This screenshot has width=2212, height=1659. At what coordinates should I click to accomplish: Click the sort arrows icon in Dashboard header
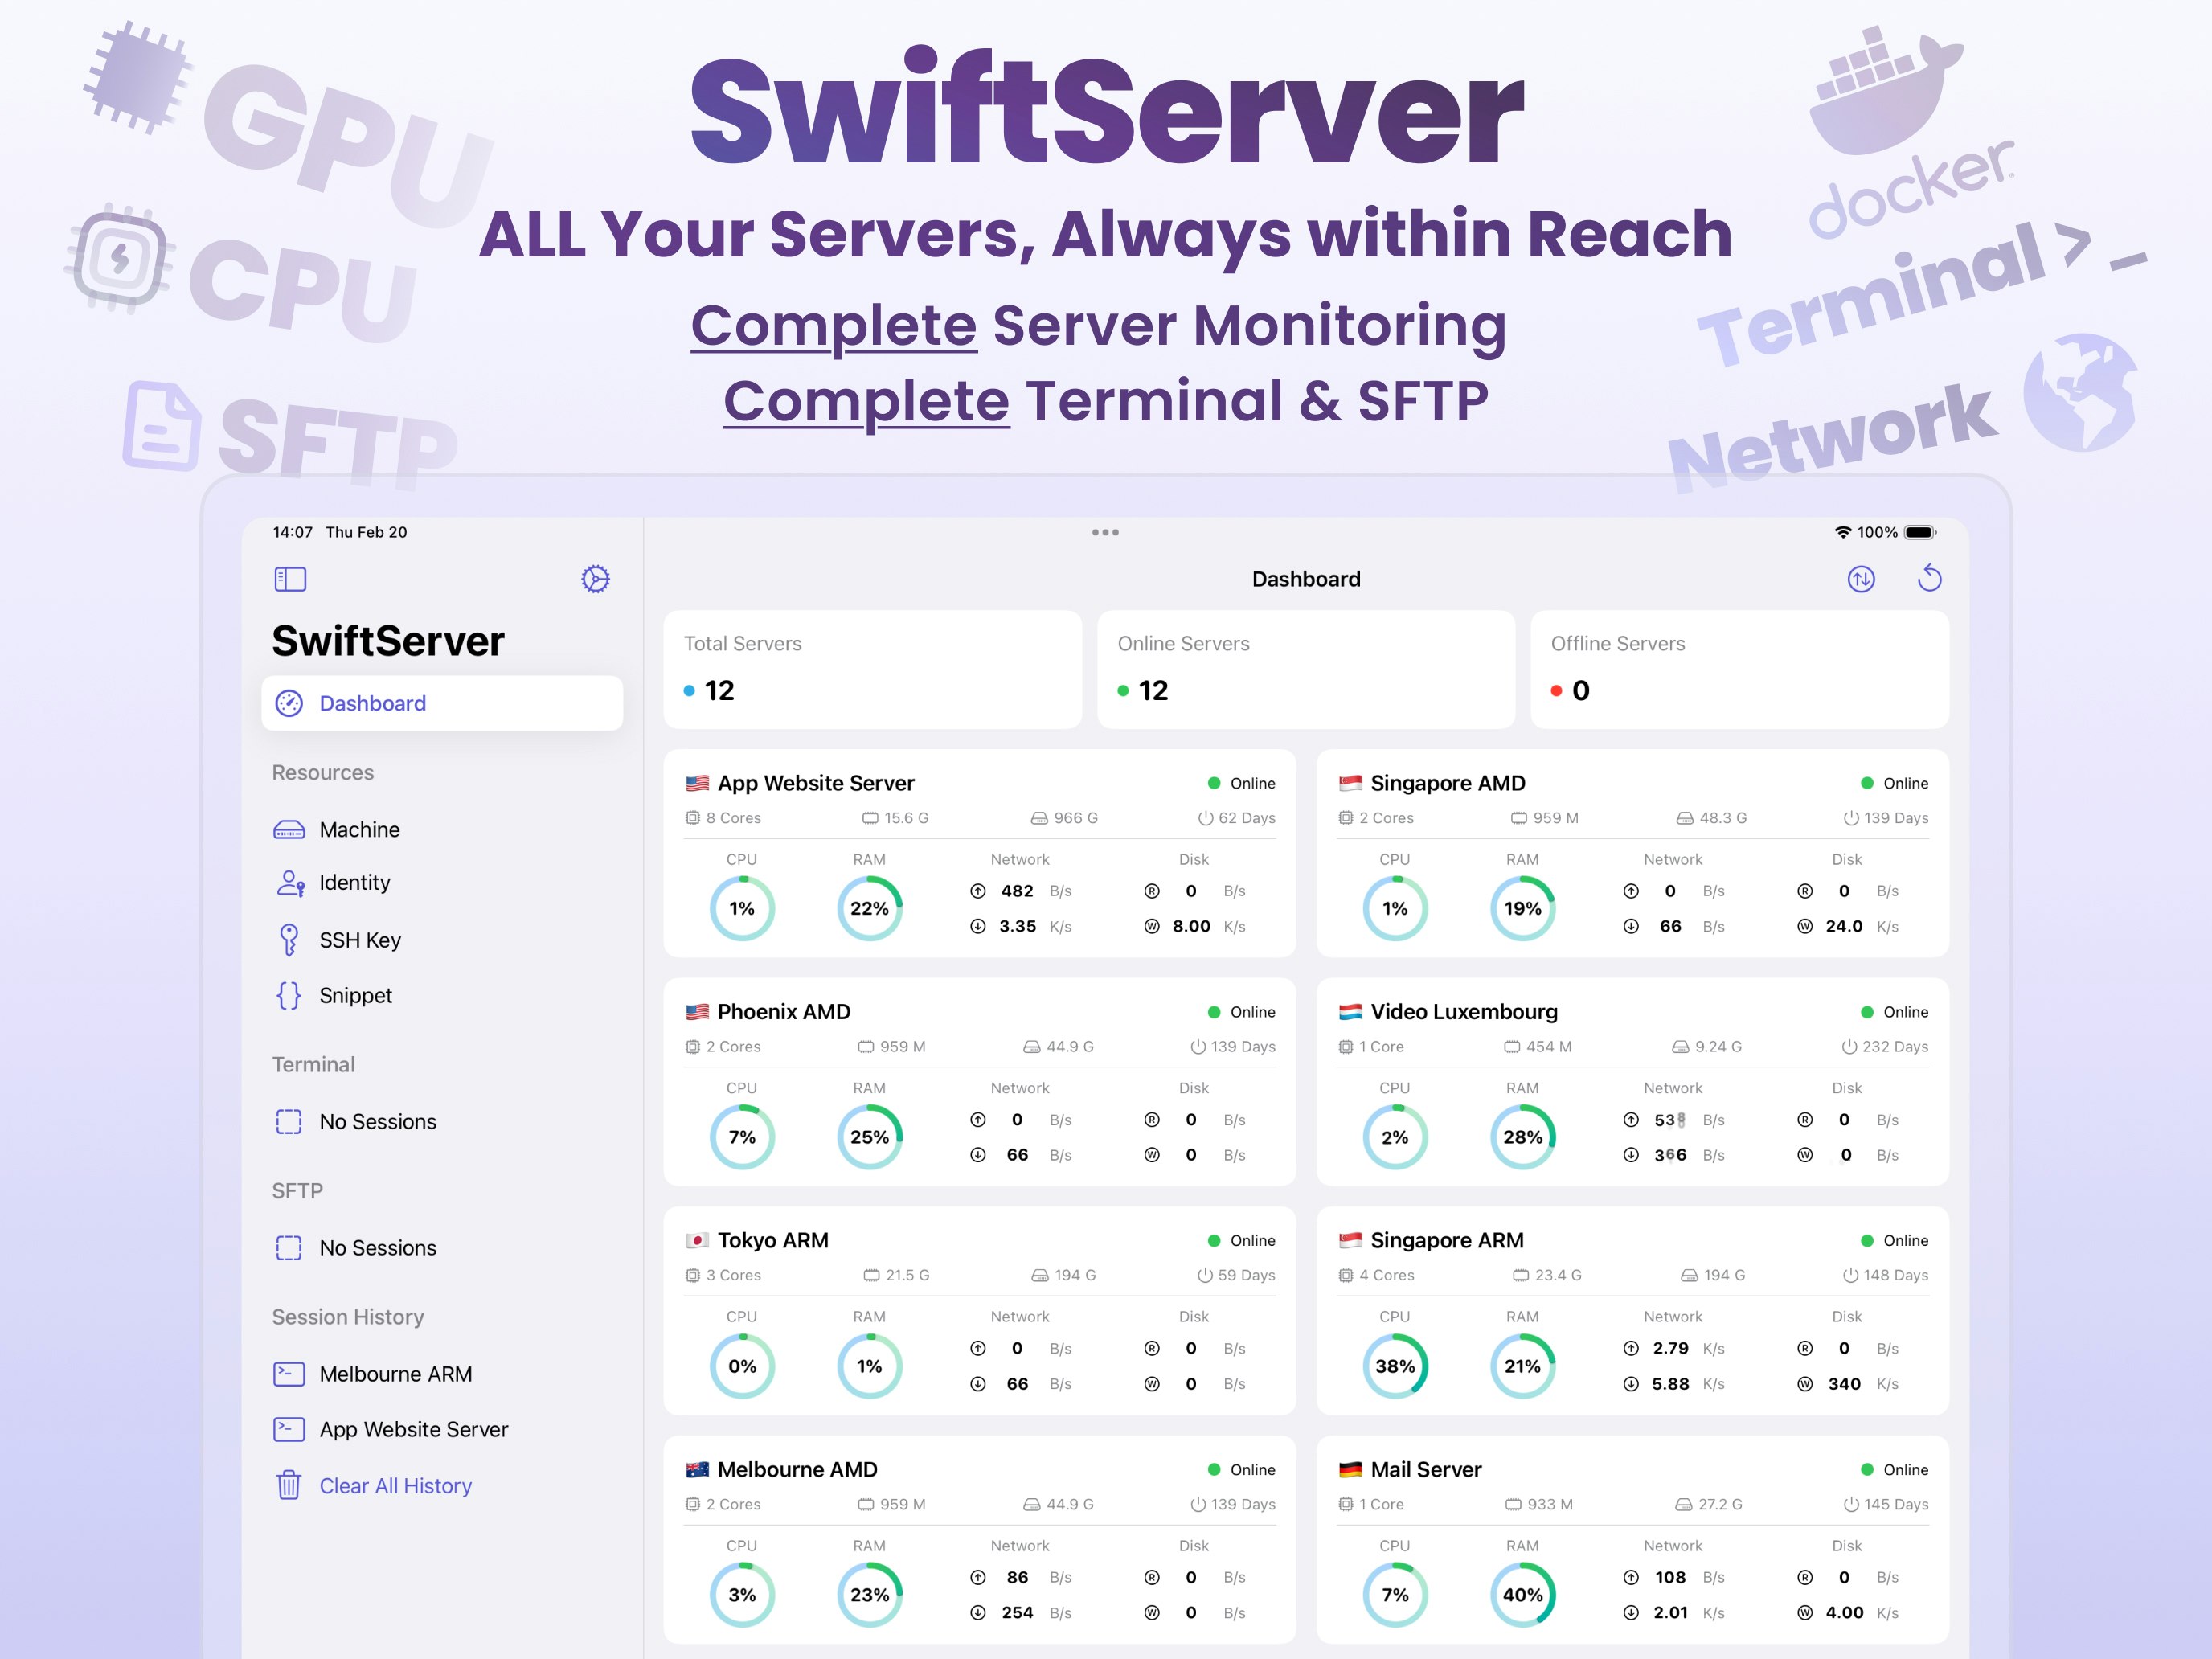coord(1861,579)
